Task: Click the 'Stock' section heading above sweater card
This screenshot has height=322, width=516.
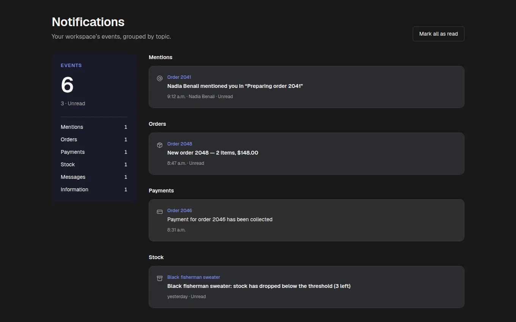Action: point(156,257)
